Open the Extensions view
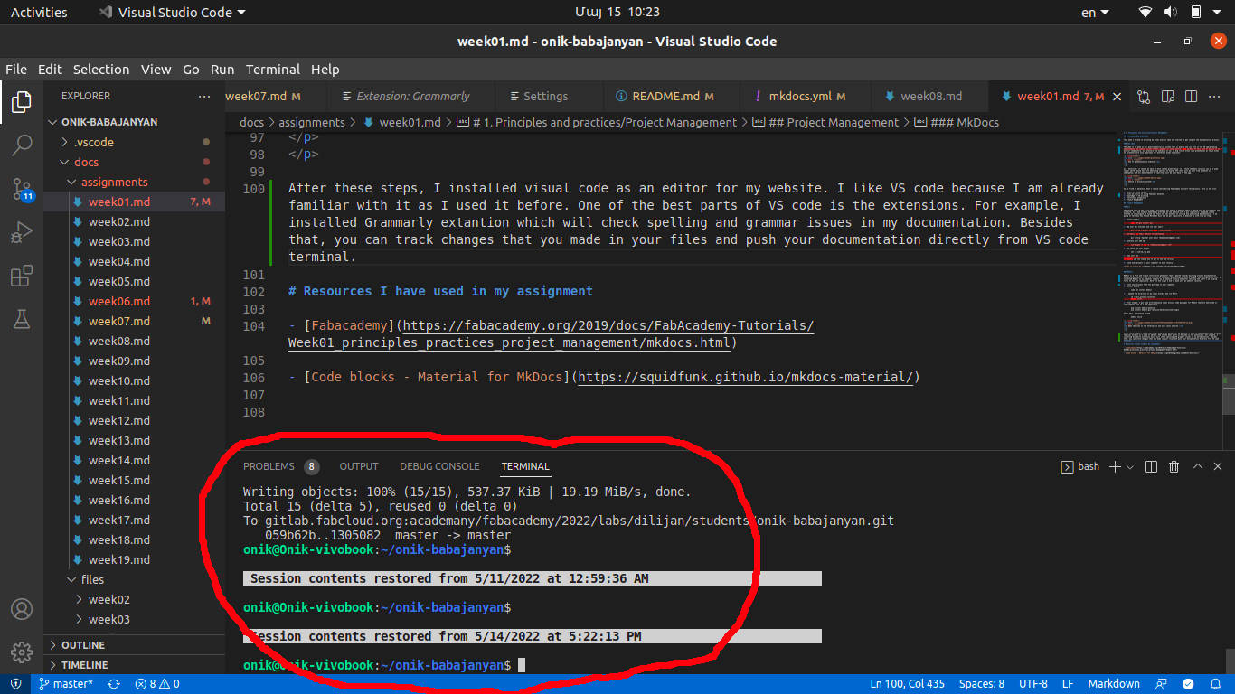Image resolution: width=1235 pixels, height=694 pixels. [22, 276]
